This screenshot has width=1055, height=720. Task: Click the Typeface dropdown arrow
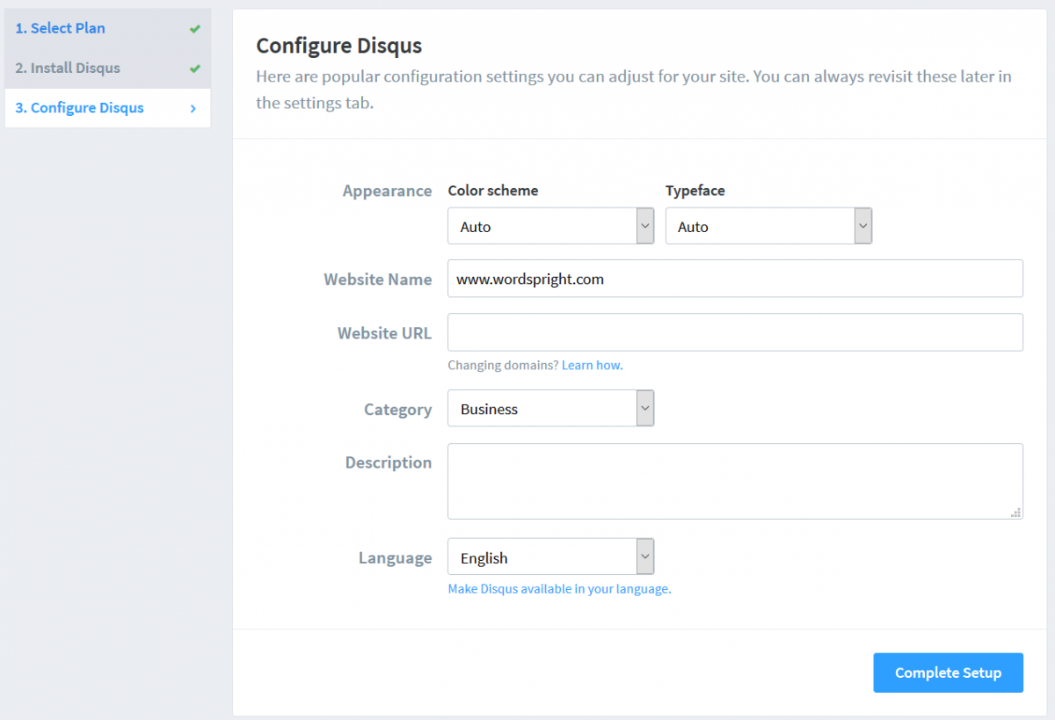click(862, 225)
